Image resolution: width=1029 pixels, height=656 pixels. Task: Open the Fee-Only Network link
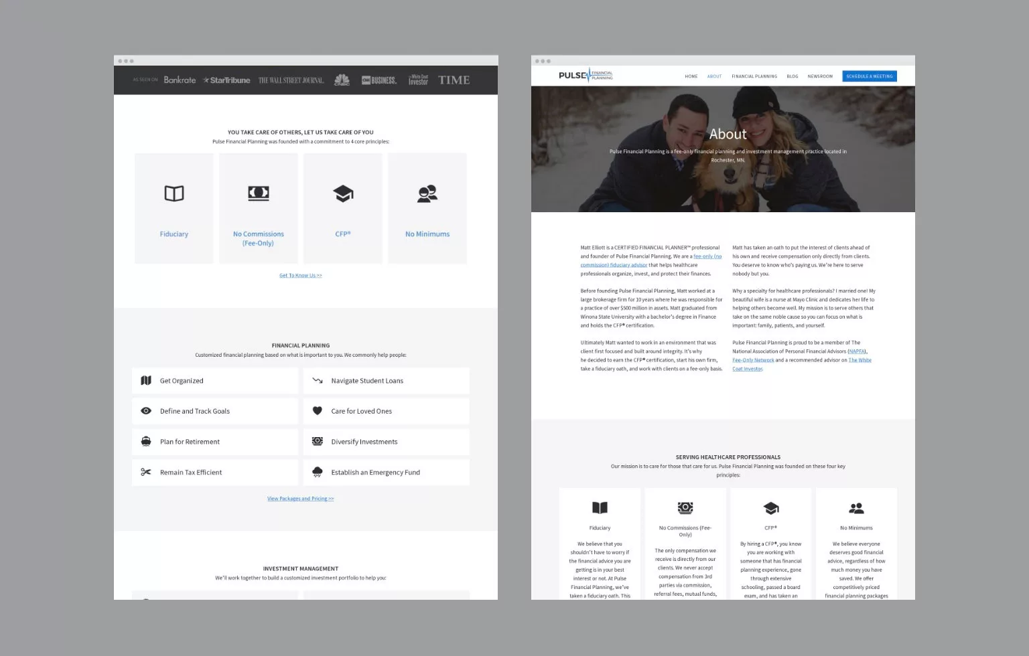pyautogui.click(x=753, y=360)
